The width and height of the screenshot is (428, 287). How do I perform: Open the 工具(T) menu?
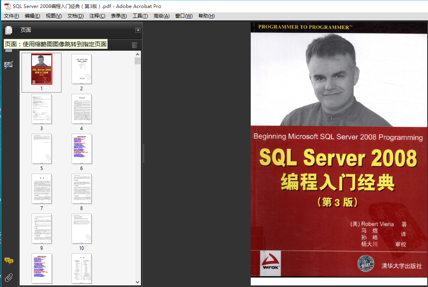[x=140, y=16]
